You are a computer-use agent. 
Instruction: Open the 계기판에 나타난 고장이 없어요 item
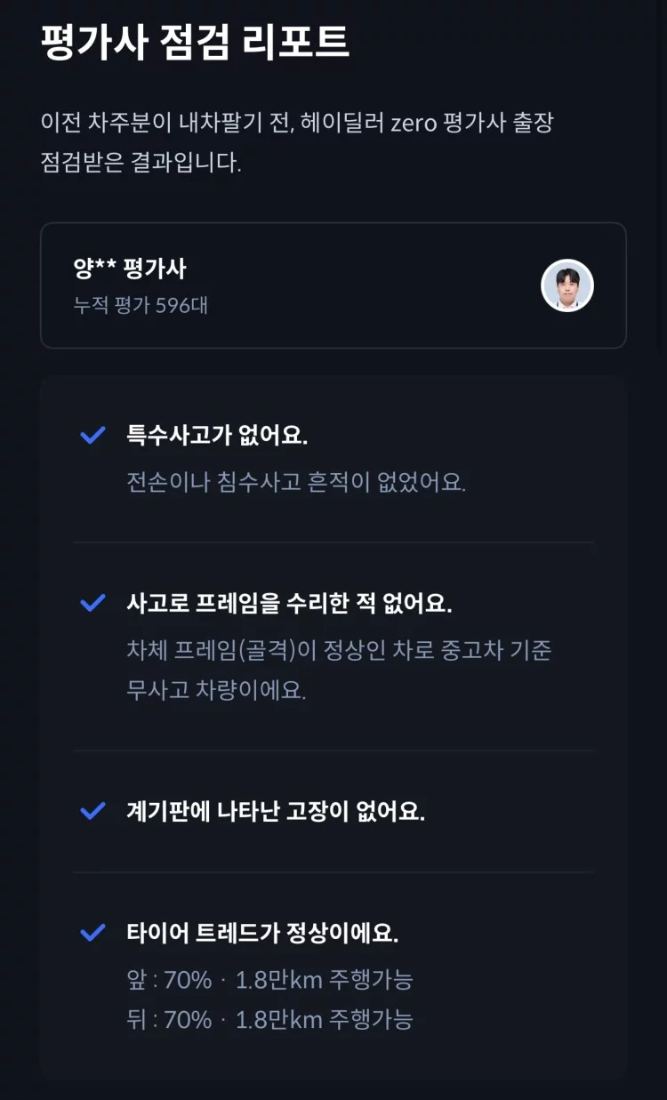click(x=276, y=812)
